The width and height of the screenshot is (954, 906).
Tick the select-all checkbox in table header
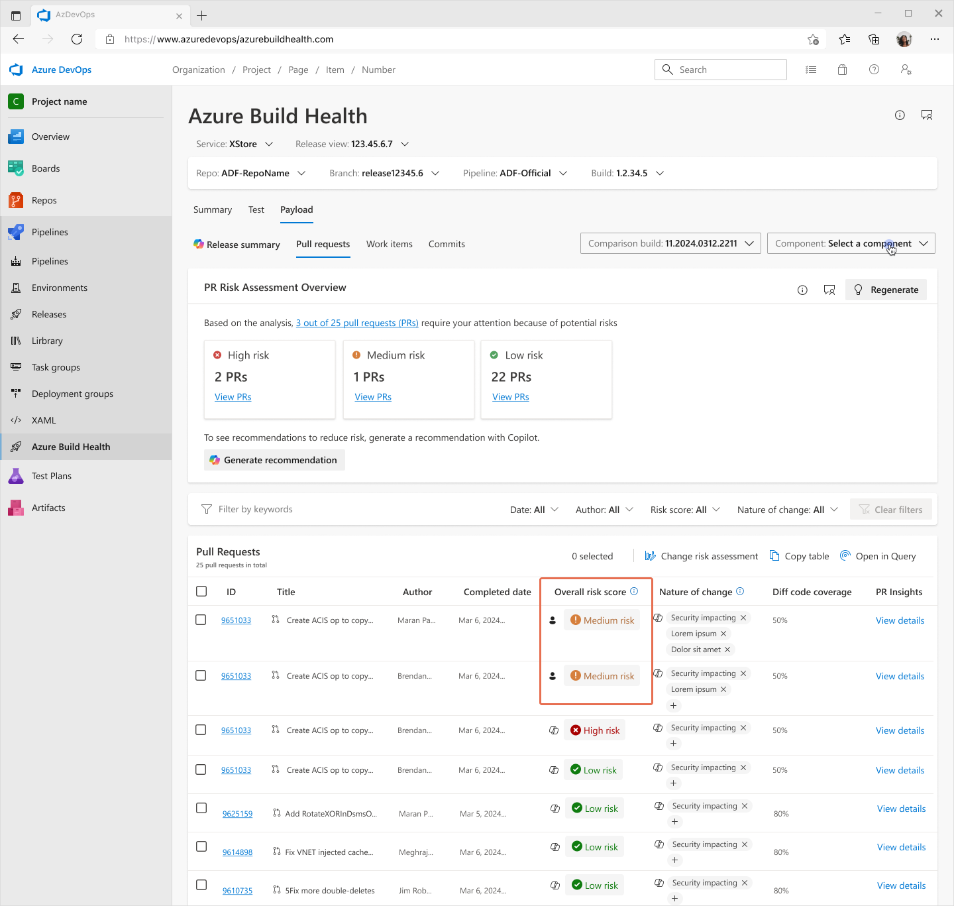(201, 591)
